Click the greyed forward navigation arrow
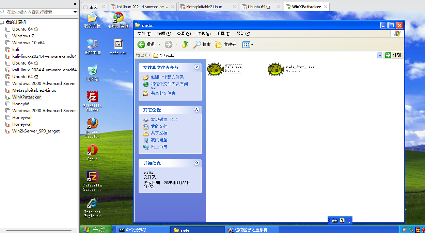This screenshot has height=233, width=425. pos(169,44)
